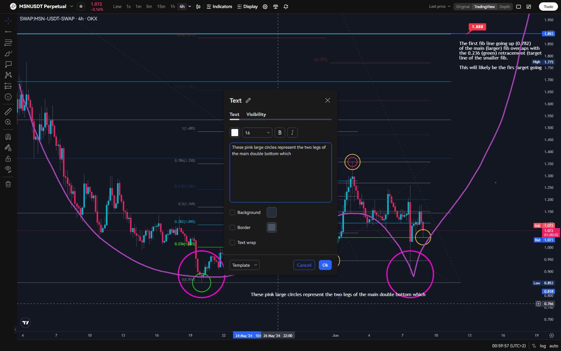The image size is (561, 351).
Task: Open the prediction and measurement tools
Action: 8,86
